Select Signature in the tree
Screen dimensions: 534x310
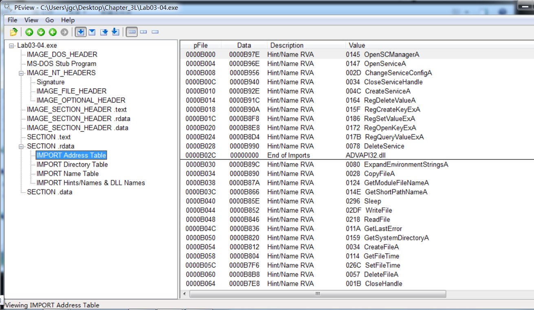click(51, 82)
